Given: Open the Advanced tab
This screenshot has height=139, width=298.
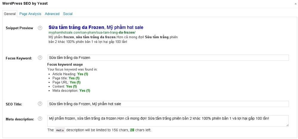Looking at the screenshot, I should [x=52, y=14].
